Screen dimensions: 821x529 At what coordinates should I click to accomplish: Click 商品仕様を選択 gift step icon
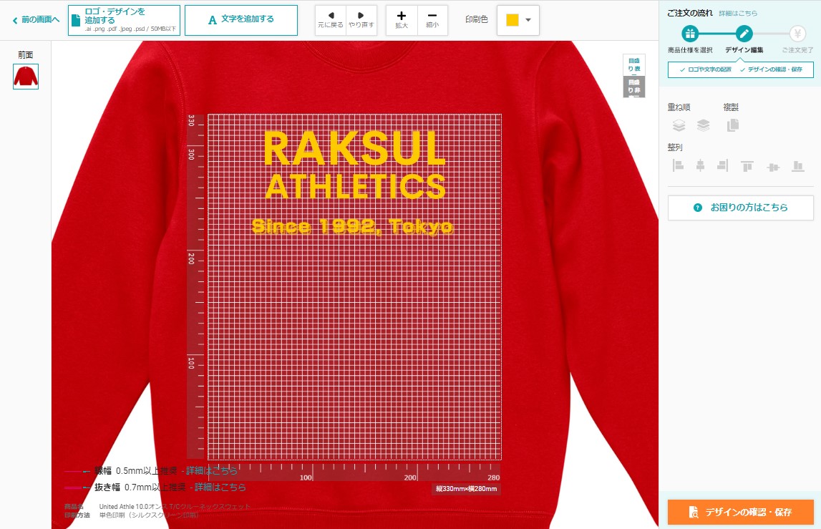[x=690, y=34]
